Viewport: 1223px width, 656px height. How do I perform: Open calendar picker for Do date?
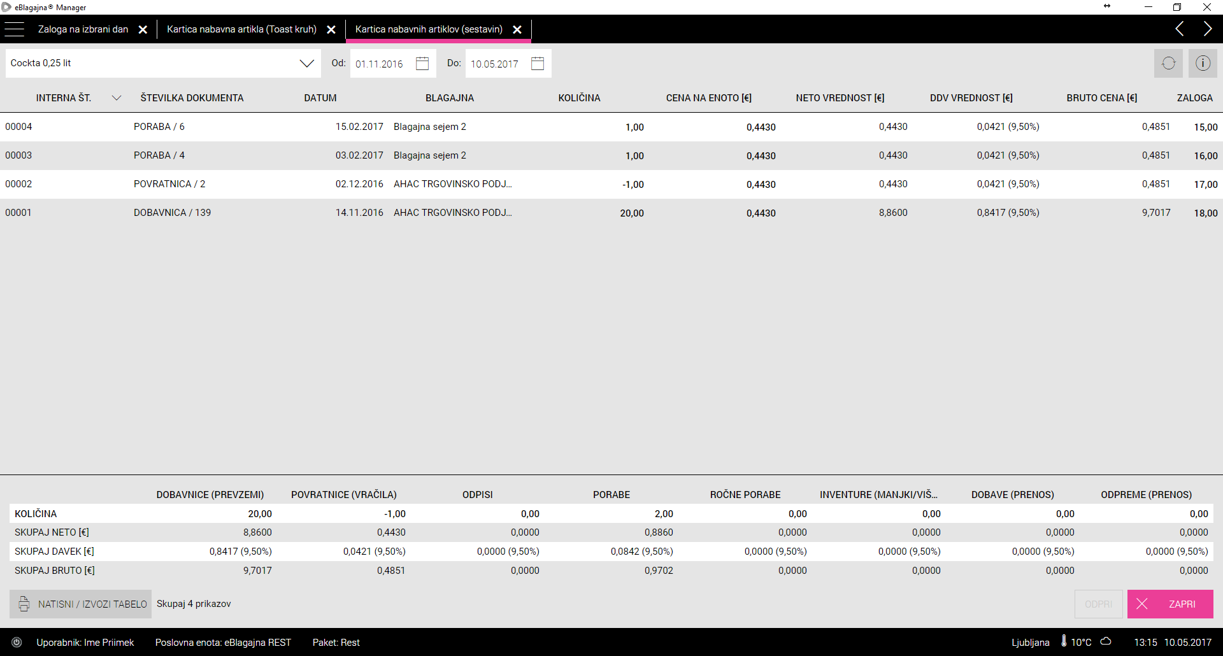click(538, 64)
